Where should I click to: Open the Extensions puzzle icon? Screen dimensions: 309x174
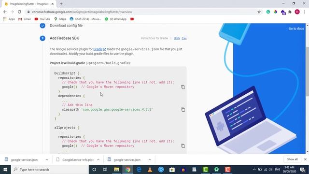pos(290,12)
